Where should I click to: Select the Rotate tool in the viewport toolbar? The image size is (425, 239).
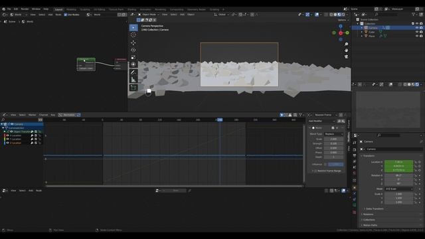[x=133, y=50]
